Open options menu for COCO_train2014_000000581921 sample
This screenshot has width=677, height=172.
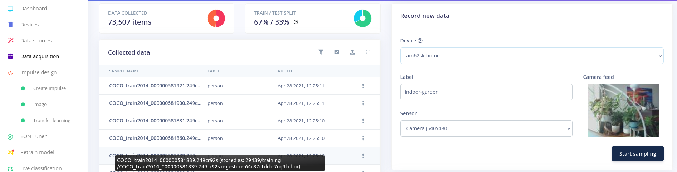tap(363, 86)
